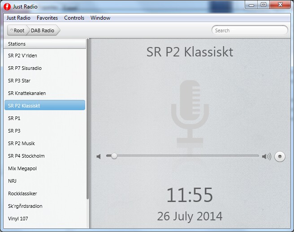The height and width of the screenshot is (232, 294).
Task: Click into the Search field
Action: pyautogui.click(x=249, y=30)
